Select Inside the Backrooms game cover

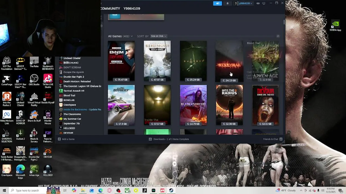(157, 105)
